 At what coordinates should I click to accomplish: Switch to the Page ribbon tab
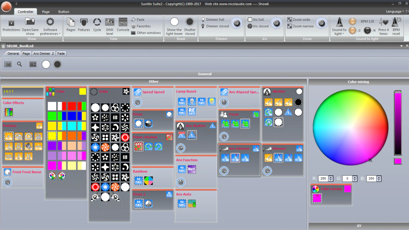point(46,12)
